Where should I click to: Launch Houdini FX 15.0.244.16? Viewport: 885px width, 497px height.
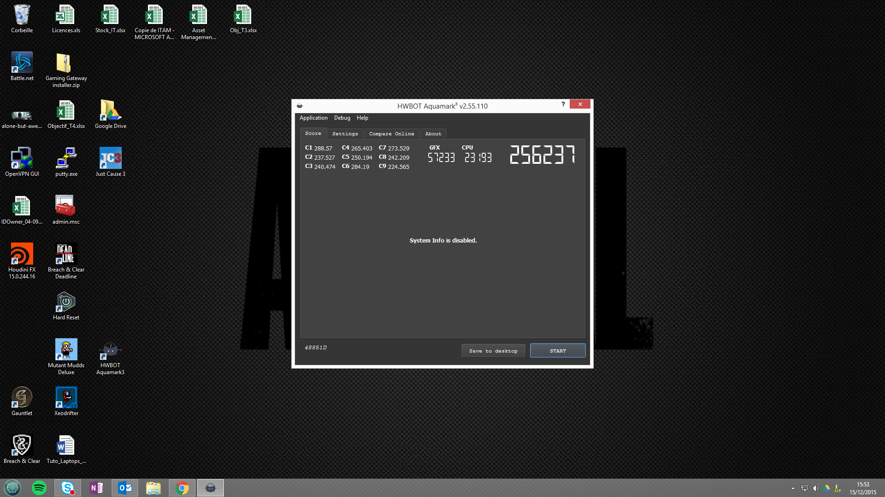coord(22,261)
